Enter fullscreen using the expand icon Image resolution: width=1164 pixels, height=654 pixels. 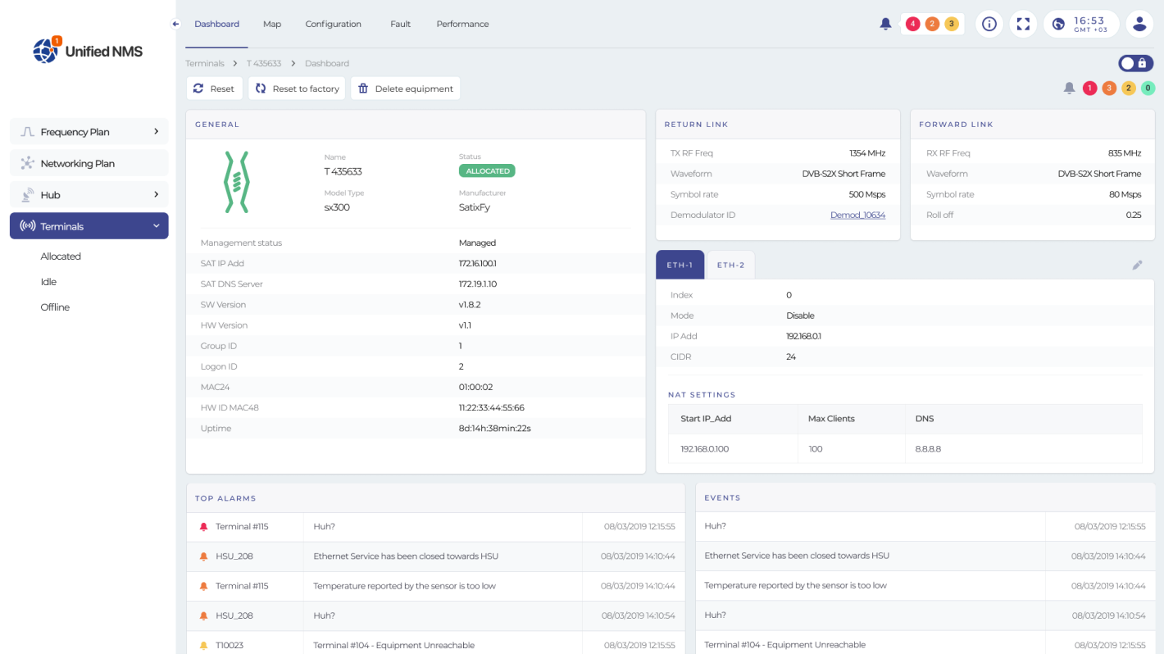[1023, 24]
